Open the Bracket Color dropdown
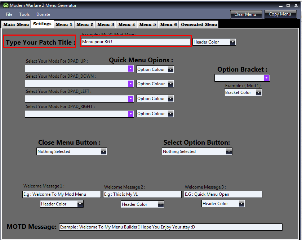Viewport: 302px width, 240px height. 243,92
